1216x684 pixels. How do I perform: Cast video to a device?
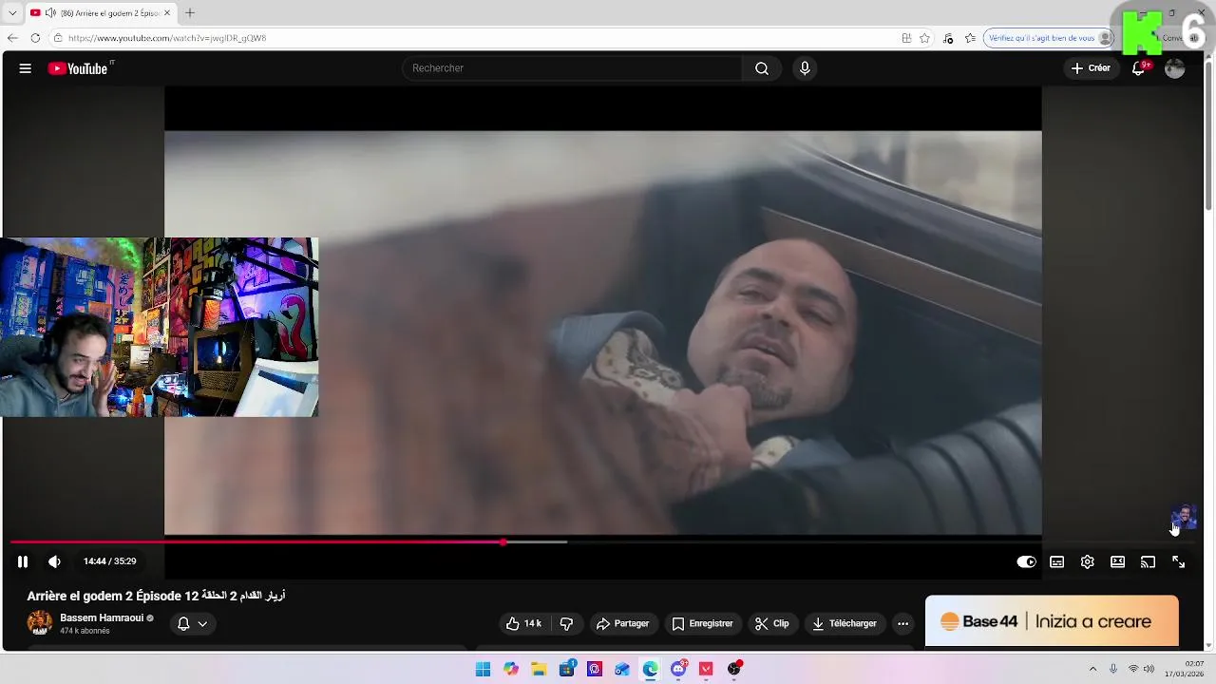(x=1148, y=561)
